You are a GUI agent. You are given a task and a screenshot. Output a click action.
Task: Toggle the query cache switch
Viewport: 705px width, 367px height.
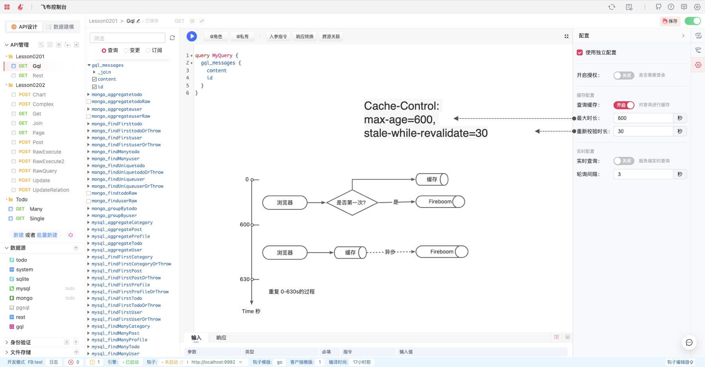coord(624,105)
